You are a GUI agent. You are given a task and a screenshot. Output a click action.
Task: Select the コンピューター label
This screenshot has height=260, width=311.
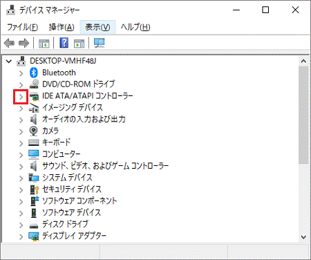coord(62,154)
